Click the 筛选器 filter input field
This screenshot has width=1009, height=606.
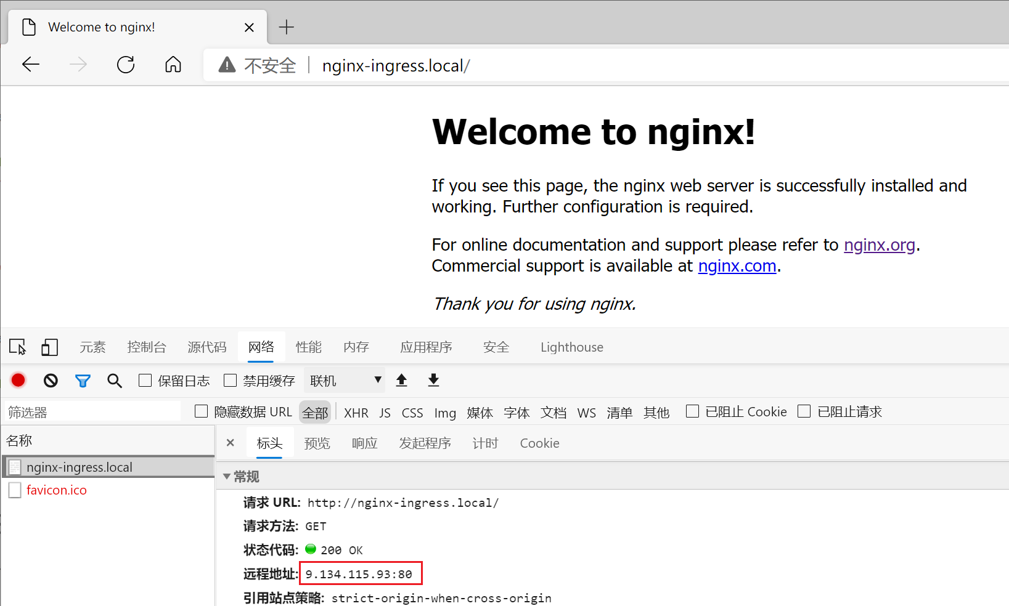[92, 412]
